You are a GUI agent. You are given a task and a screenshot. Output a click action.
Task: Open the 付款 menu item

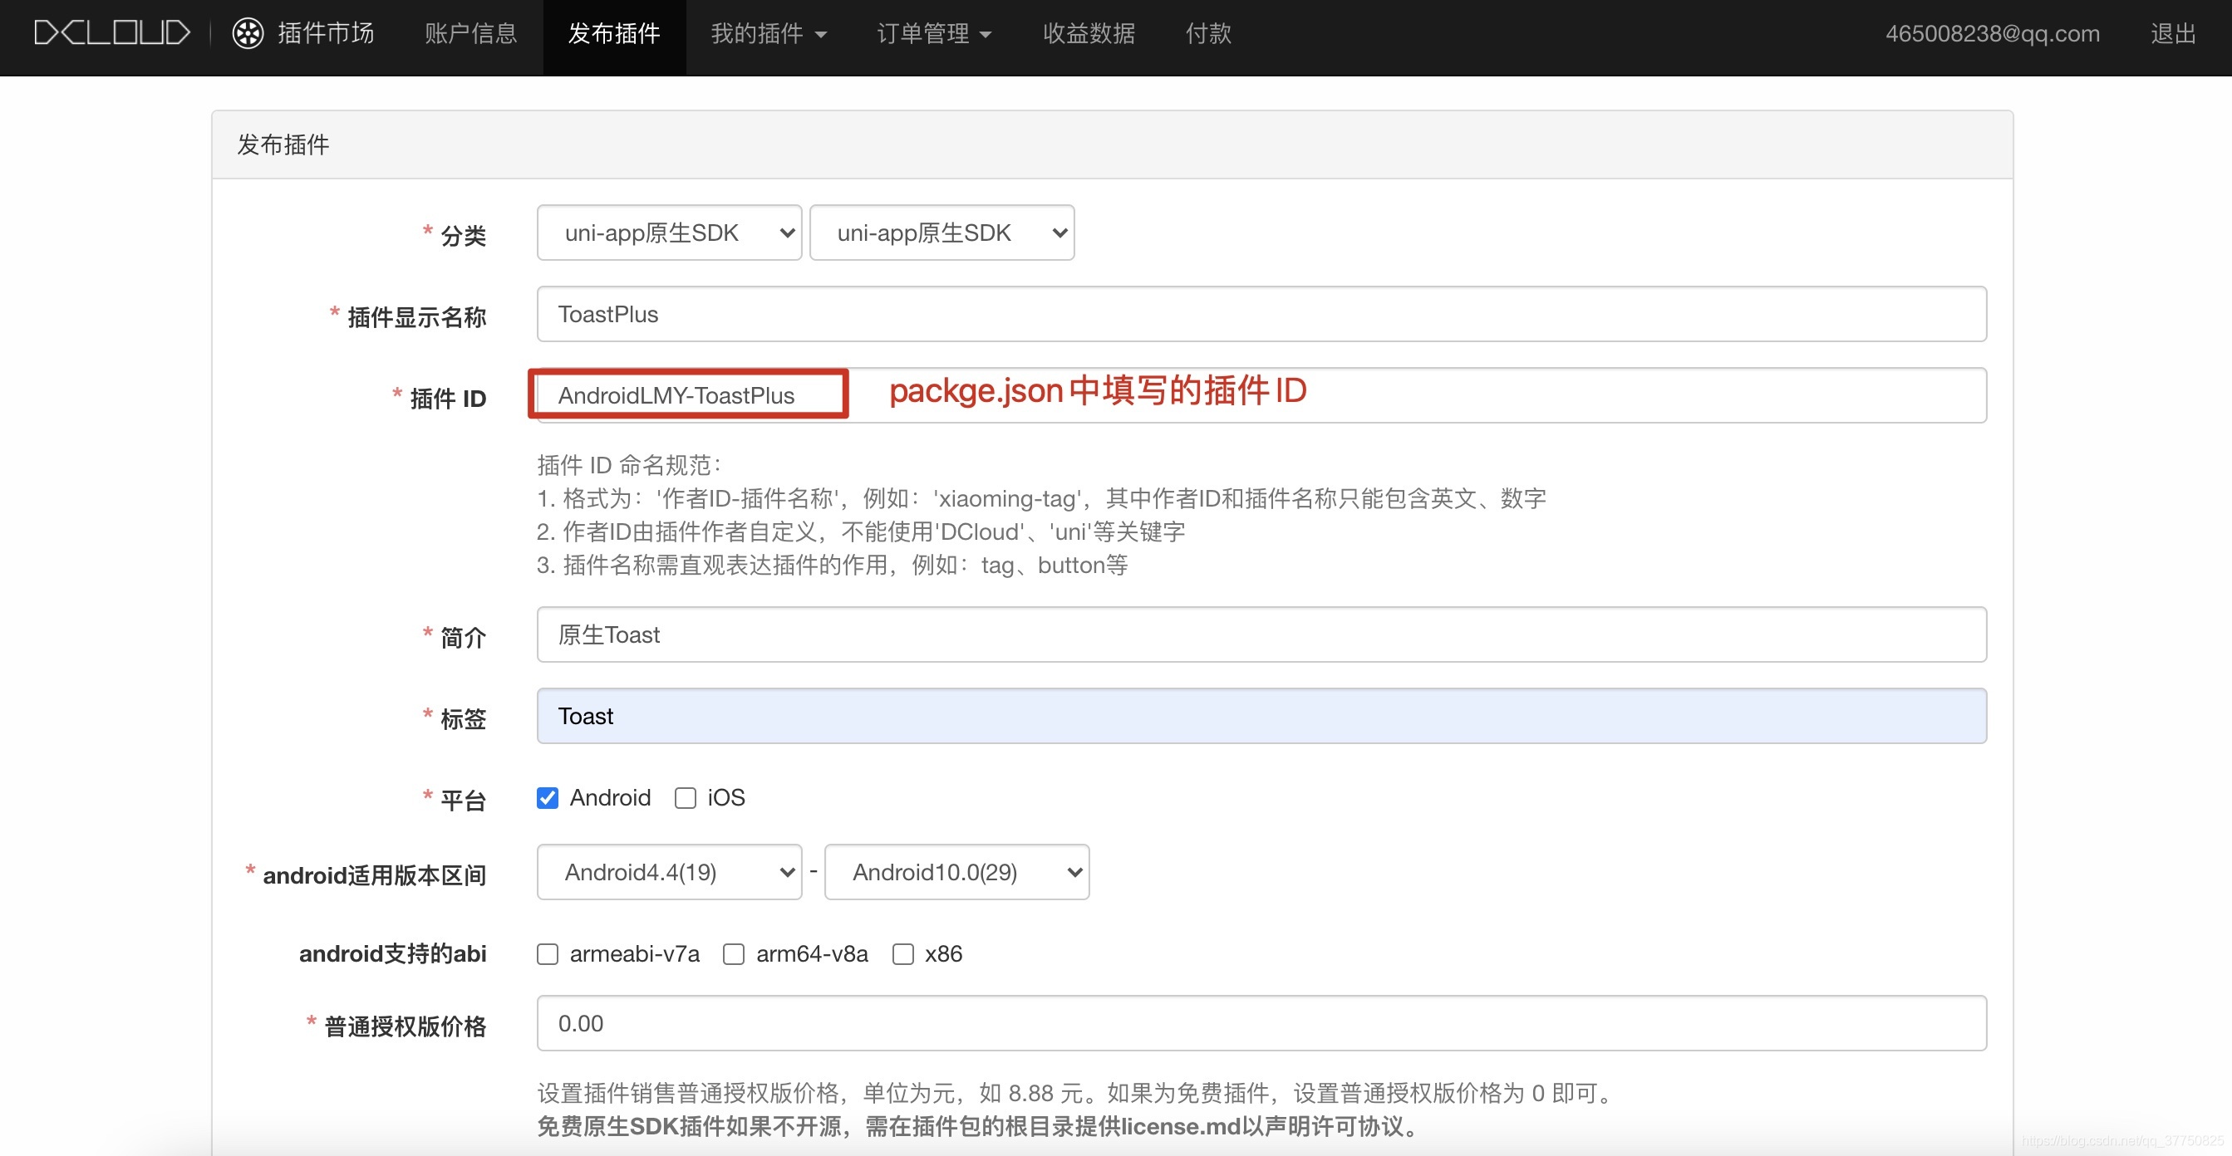pos(1209,34)
